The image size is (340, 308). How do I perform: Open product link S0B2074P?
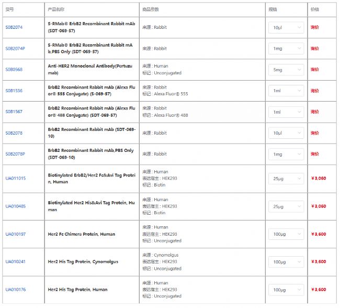(15, 49)
